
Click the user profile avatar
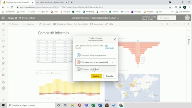pyautogui.click(x=187, y=18)
